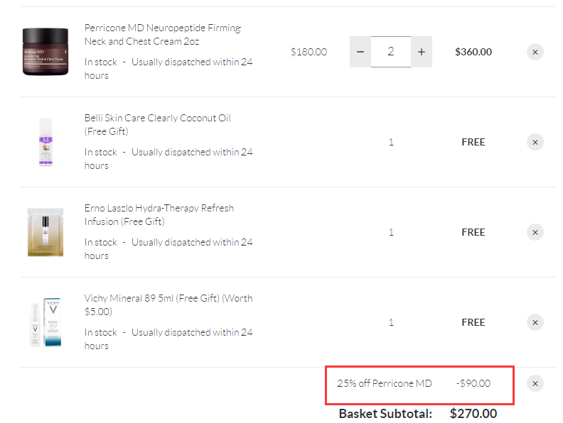Click the Erno Laszlo sachet image
This screenshot has width=563, height=423.
45,232
